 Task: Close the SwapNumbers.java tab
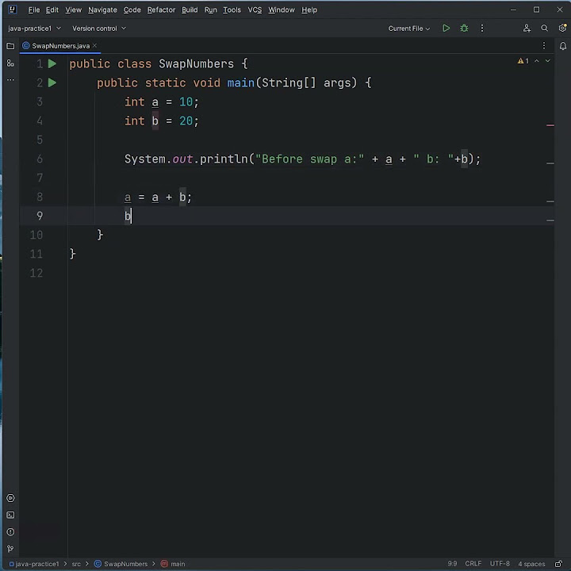(x=94, y=45)
